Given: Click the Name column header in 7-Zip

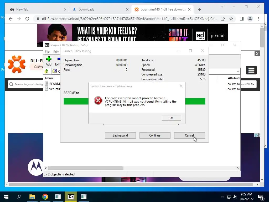Looking at the screenshot, I should 49,78.
